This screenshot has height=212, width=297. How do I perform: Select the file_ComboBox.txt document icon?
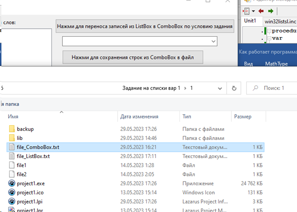12,147
